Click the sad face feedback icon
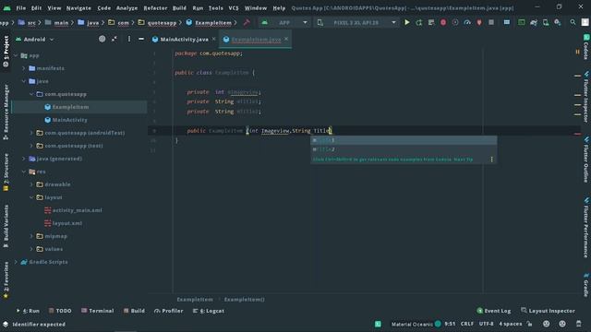 pos(562,324)
